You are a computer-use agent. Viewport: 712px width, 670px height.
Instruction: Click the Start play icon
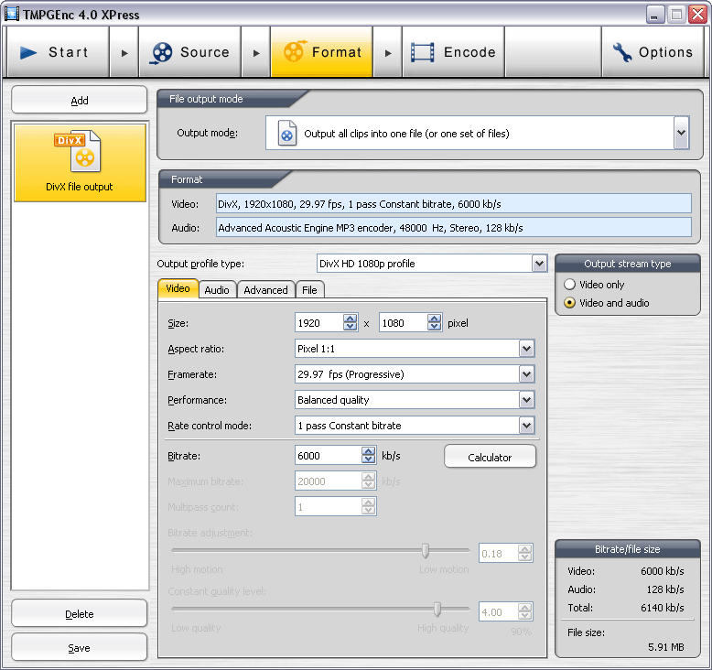(29, 53)
